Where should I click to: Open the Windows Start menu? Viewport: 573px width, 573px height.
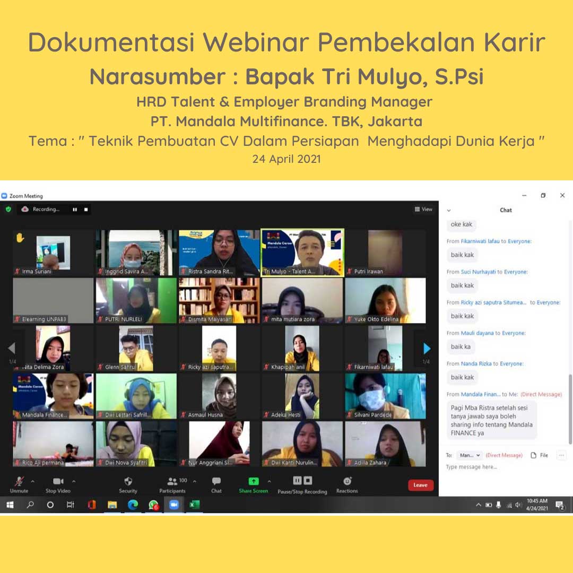10,505
